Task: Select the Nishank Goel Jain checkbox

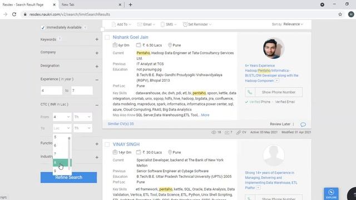Action: tap(107, 37)
